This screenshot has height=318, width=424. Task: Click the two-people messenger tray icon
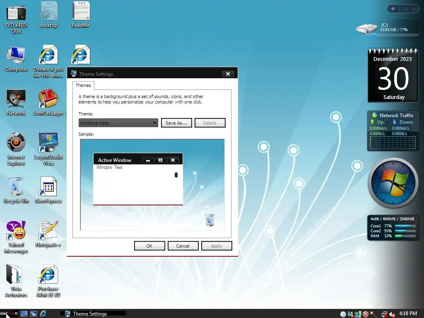350,314
